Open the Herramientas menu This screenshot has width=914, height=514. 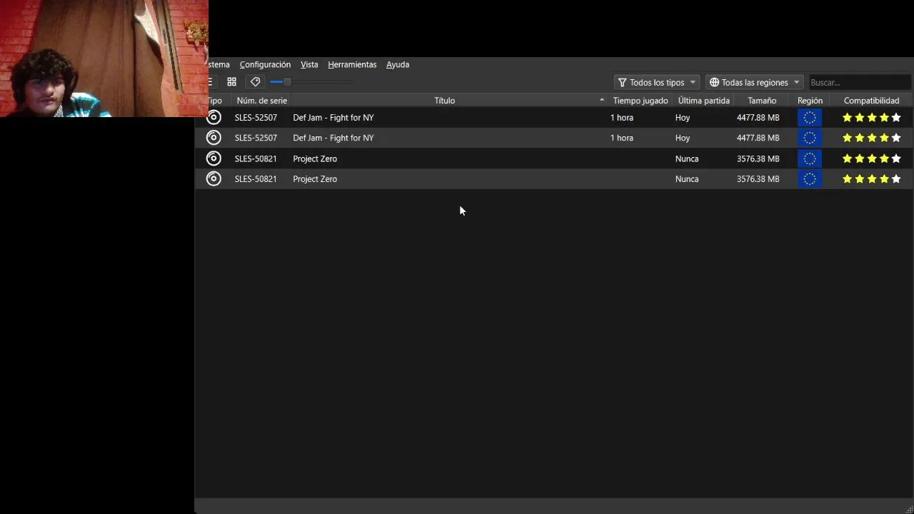pos(352,64)
